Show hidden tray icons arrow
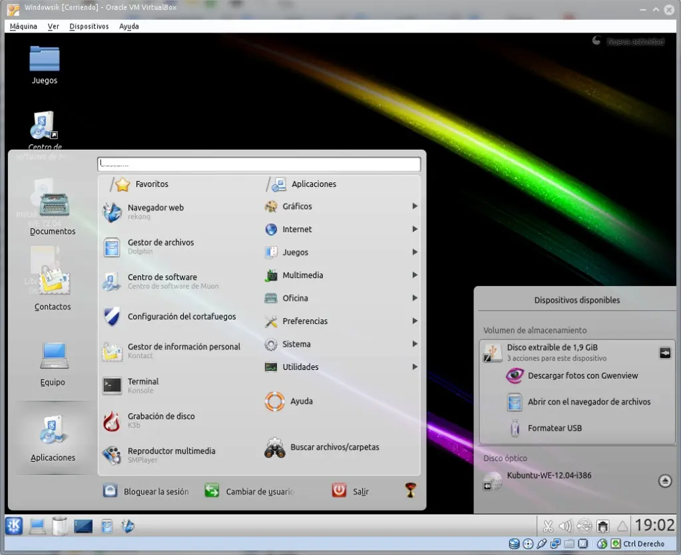Screen dimensions: 681x555 click(622, 526)
